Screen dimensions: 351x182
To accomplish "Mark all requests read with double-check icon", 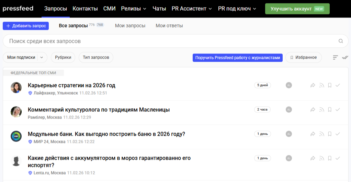I will point(345,58).
